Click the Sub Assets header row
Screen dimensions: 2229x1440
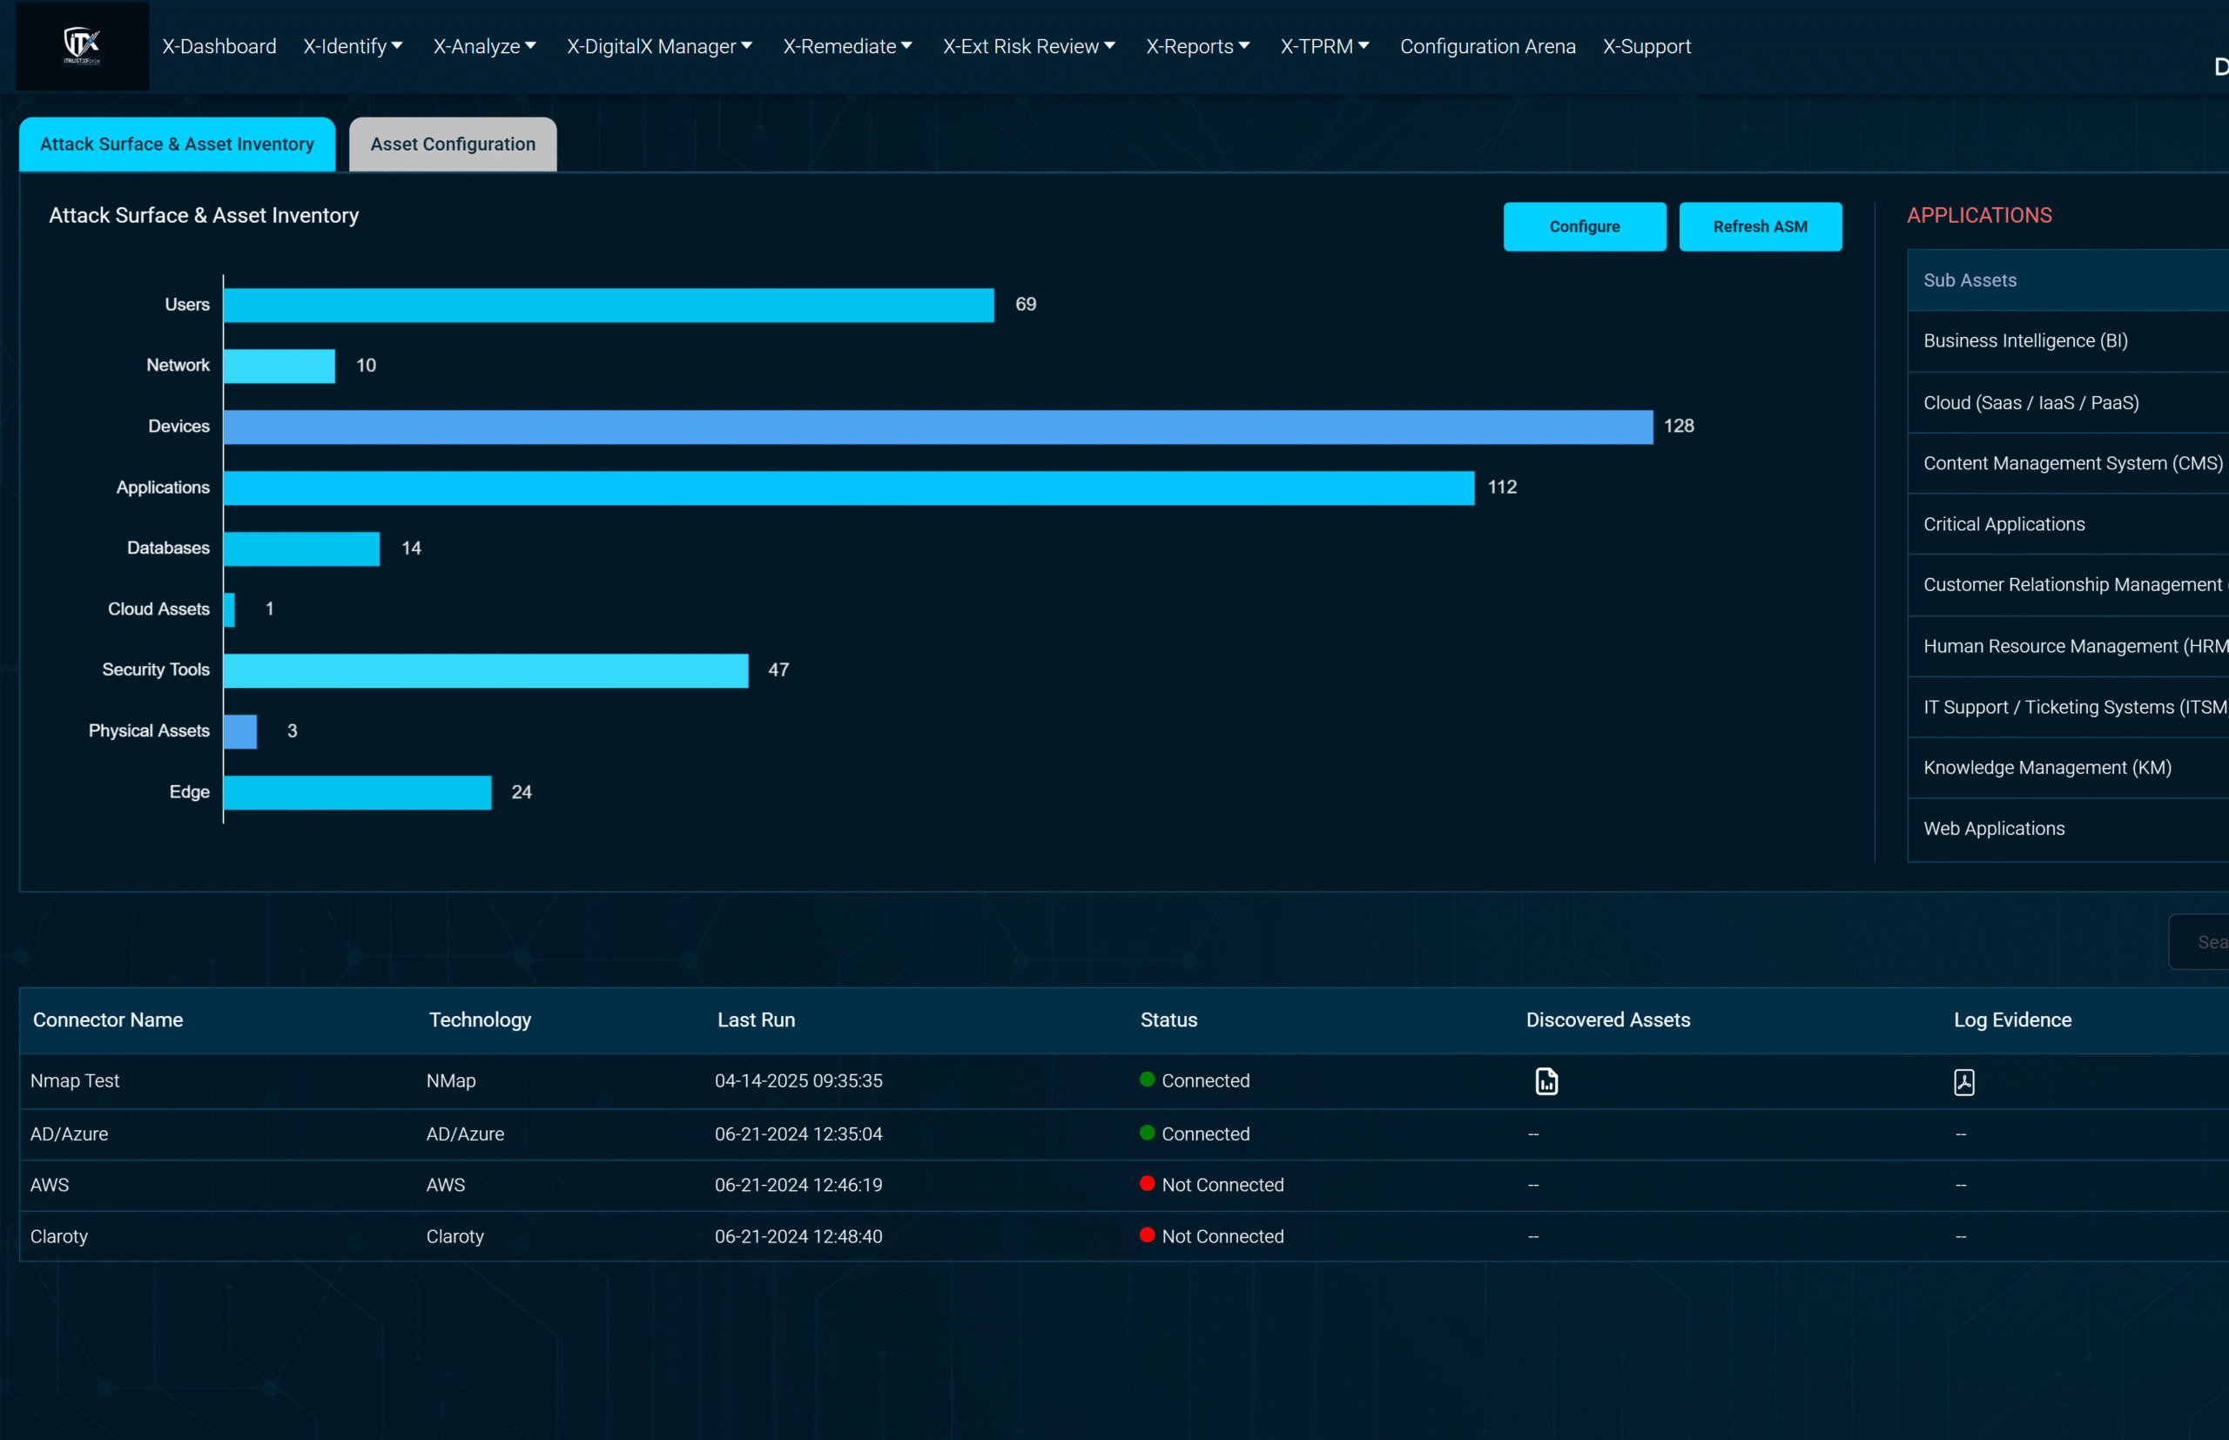coord(2068,280)
